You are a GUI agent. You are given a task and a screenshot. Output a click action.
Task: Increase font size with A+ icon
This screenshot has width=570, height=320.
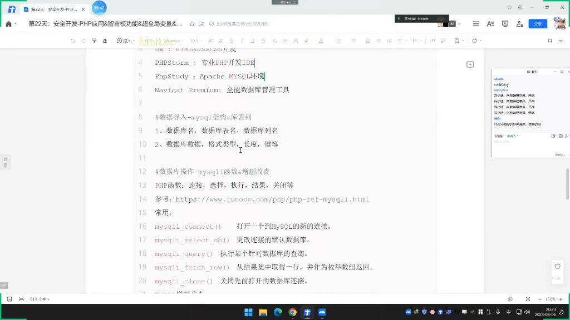tap(210, 41)
